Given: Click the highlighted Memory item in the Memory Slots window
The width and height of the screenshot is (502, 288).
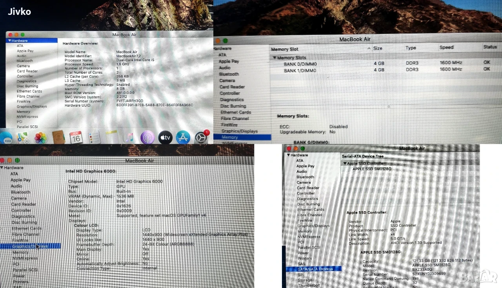Looking at the screenshot, I should tap(242, 138).
